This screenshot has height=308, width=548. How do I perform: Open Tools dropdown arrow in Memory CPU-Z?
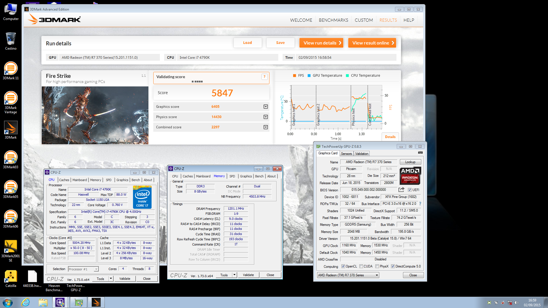[x=235, y=275]
